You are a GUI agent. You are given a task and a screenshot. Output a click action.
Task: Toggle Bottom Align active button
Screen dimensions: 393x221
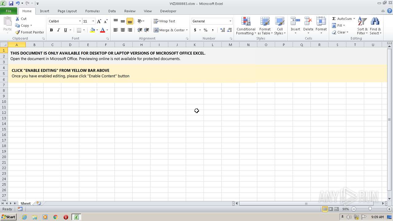click(130, 21)
